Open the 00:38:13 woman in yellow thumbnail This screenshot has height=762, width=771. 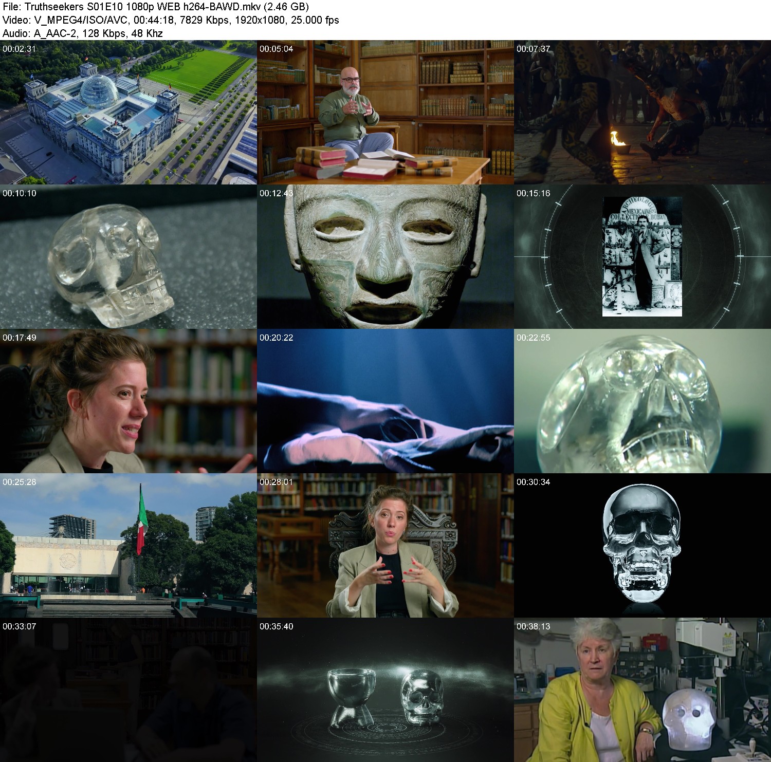pos(642,690)
